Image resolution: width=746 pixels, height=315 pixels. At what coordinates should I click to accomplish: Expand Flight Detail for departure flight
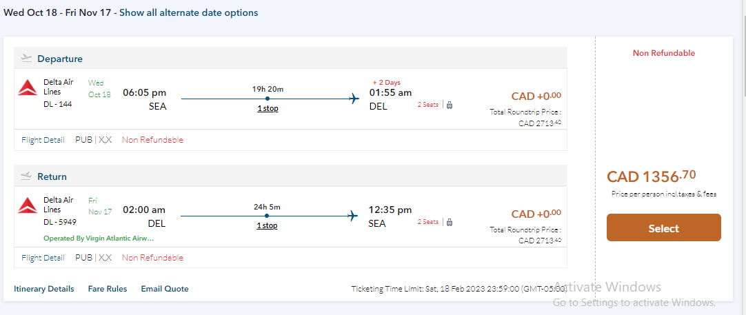[x=43, y=139]
